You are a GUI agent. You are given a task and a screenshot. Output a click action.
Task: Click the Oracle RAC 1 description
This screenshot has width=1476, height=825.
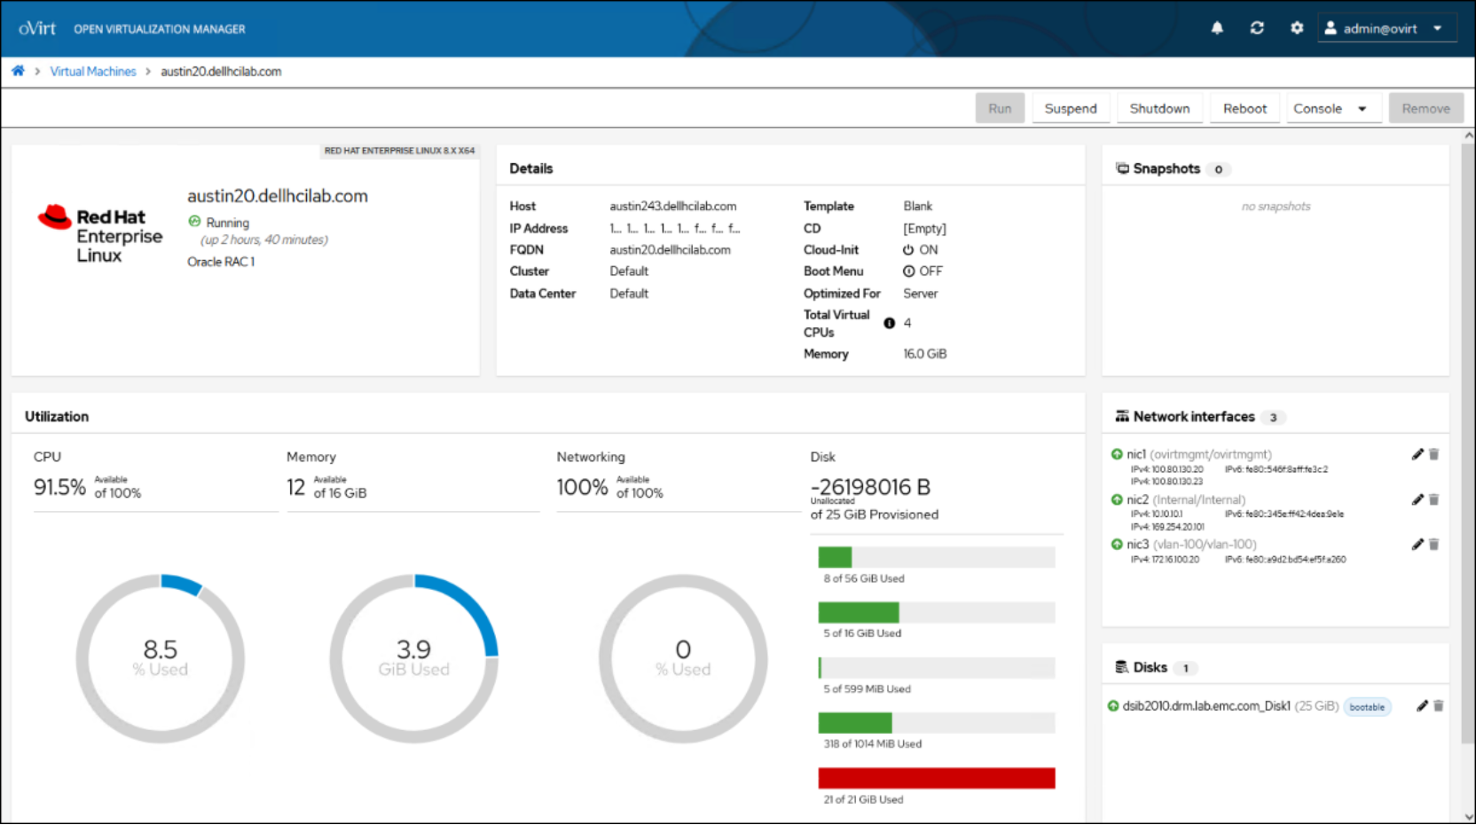pyautogui.click(x=221, y=262)
